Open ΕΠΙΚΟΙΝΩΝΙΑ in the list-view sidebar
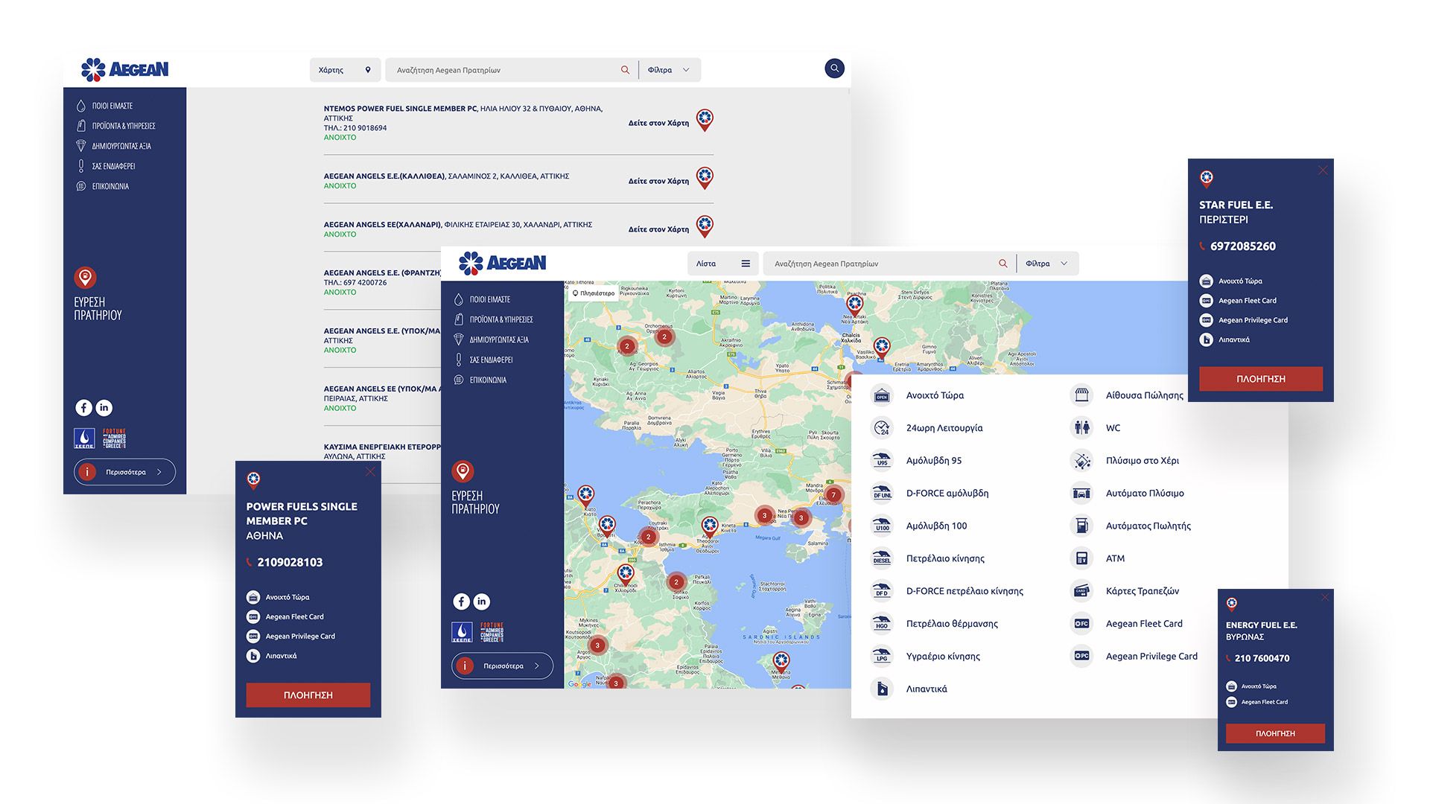This screenshot has height=804, width=1430. point(103,186)
